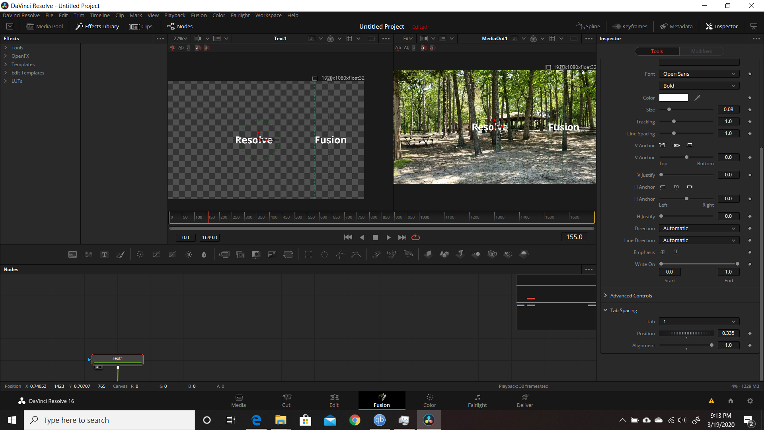Add a particle emitter node from the toolbar
764x430 pixels.
tap(376, 254)
